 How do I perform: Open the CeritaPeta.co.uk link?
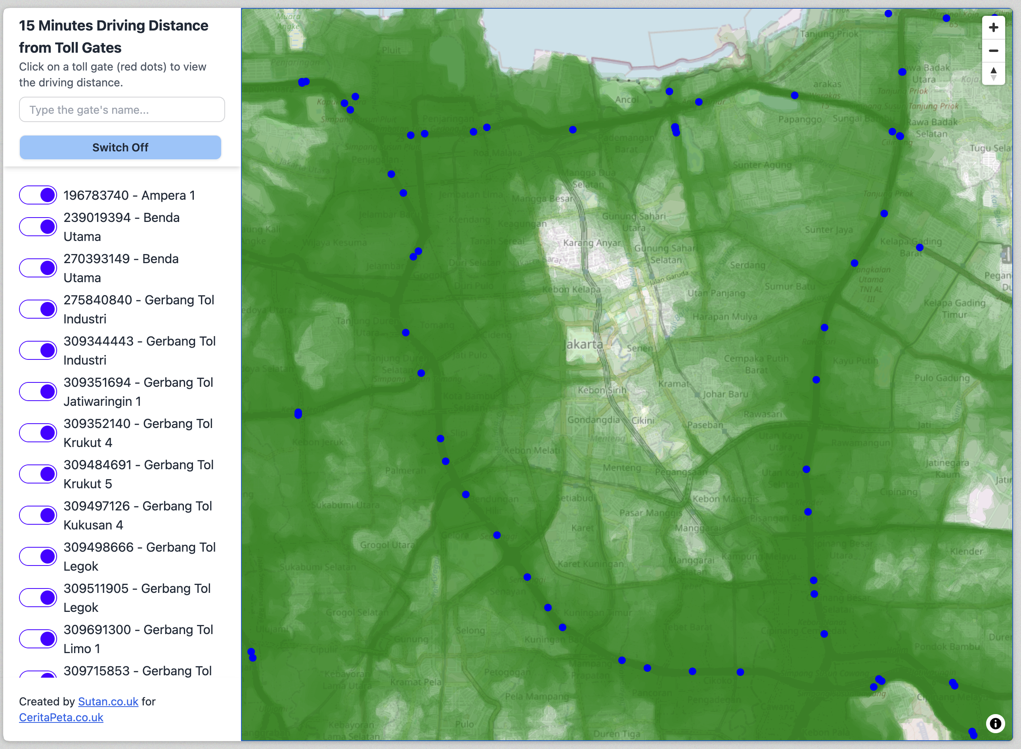tap(61, 717)
